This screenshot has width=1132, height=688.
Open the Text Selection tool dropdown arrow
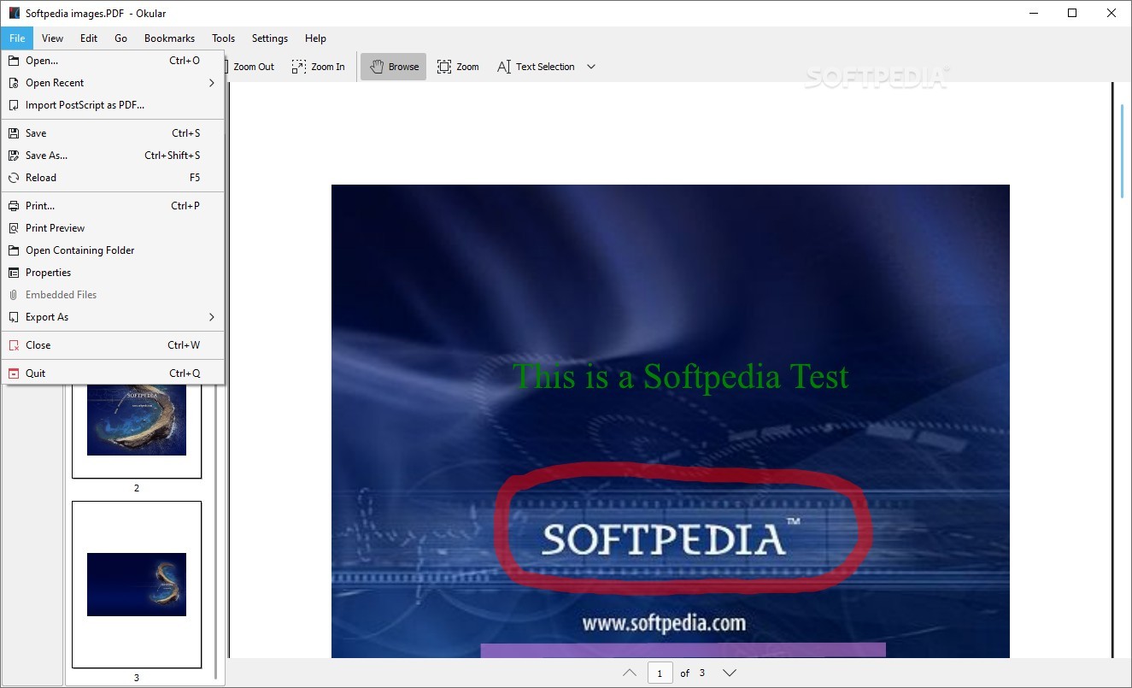click(590, 67)
